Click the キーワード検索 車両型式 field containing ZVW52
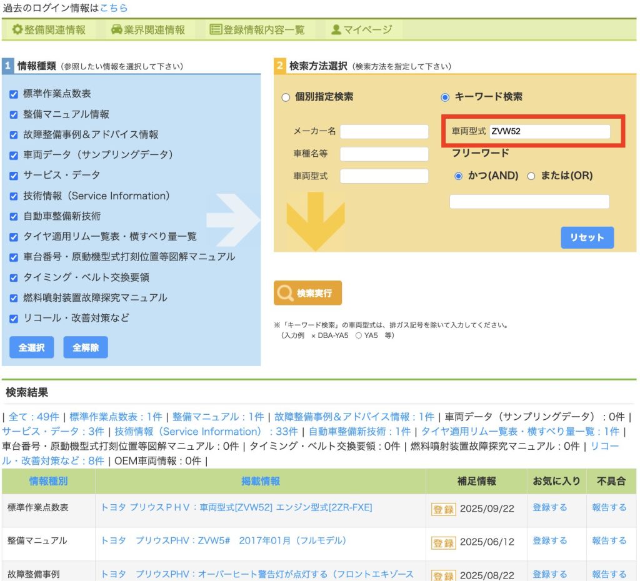The image size is (640, 581). (x=549, y=132)
